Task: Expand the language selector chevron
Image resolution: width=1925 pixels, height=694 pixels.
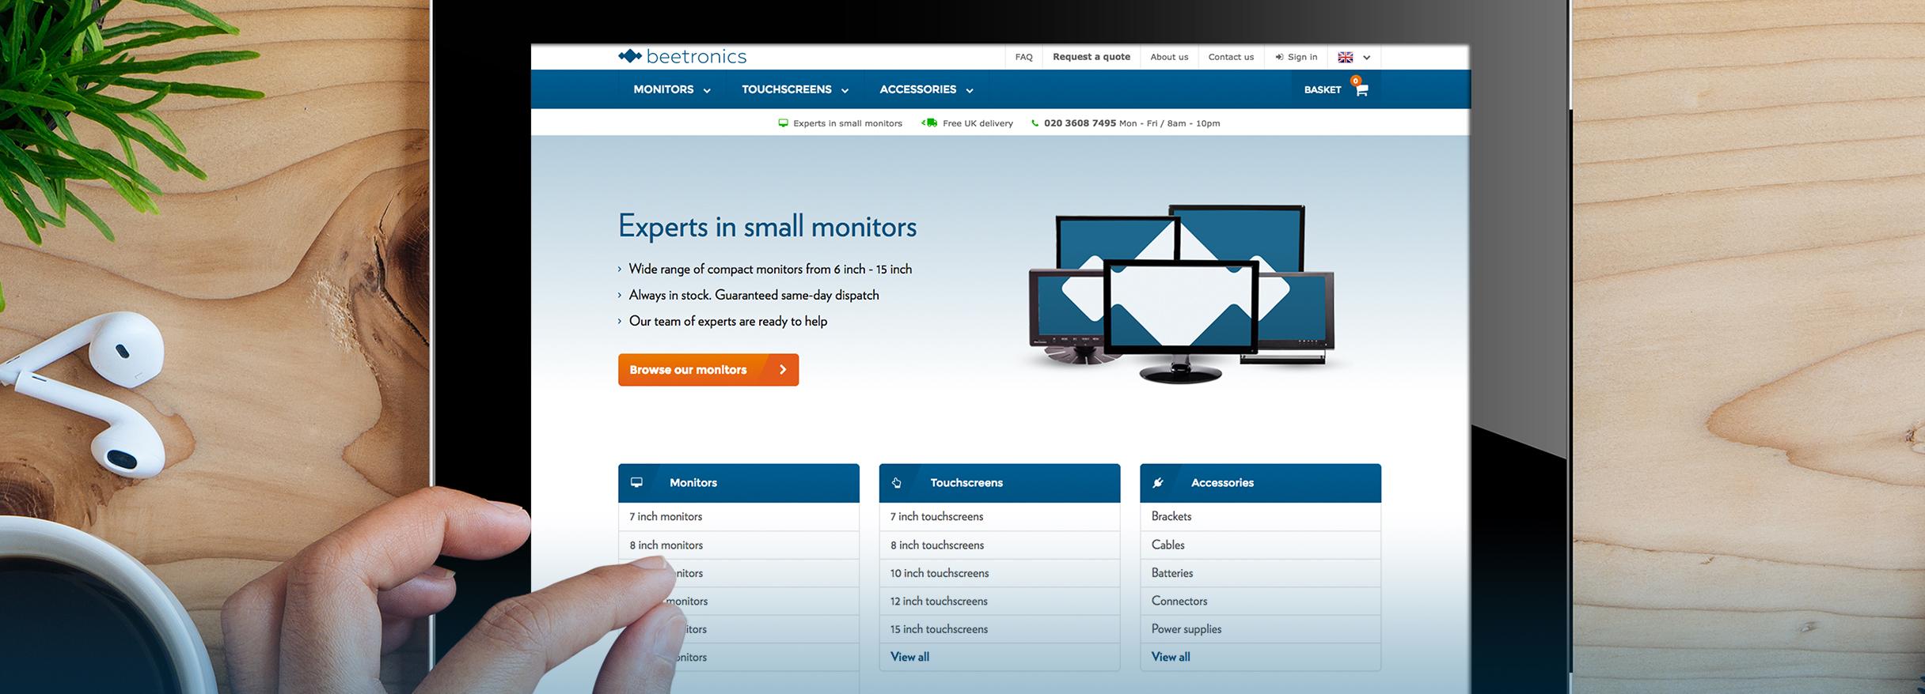Action: tap(1367, 58)
